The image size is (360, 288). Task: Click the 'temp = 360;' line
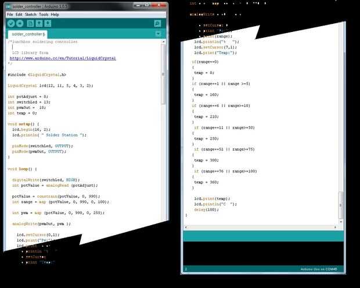pos(206,182)
